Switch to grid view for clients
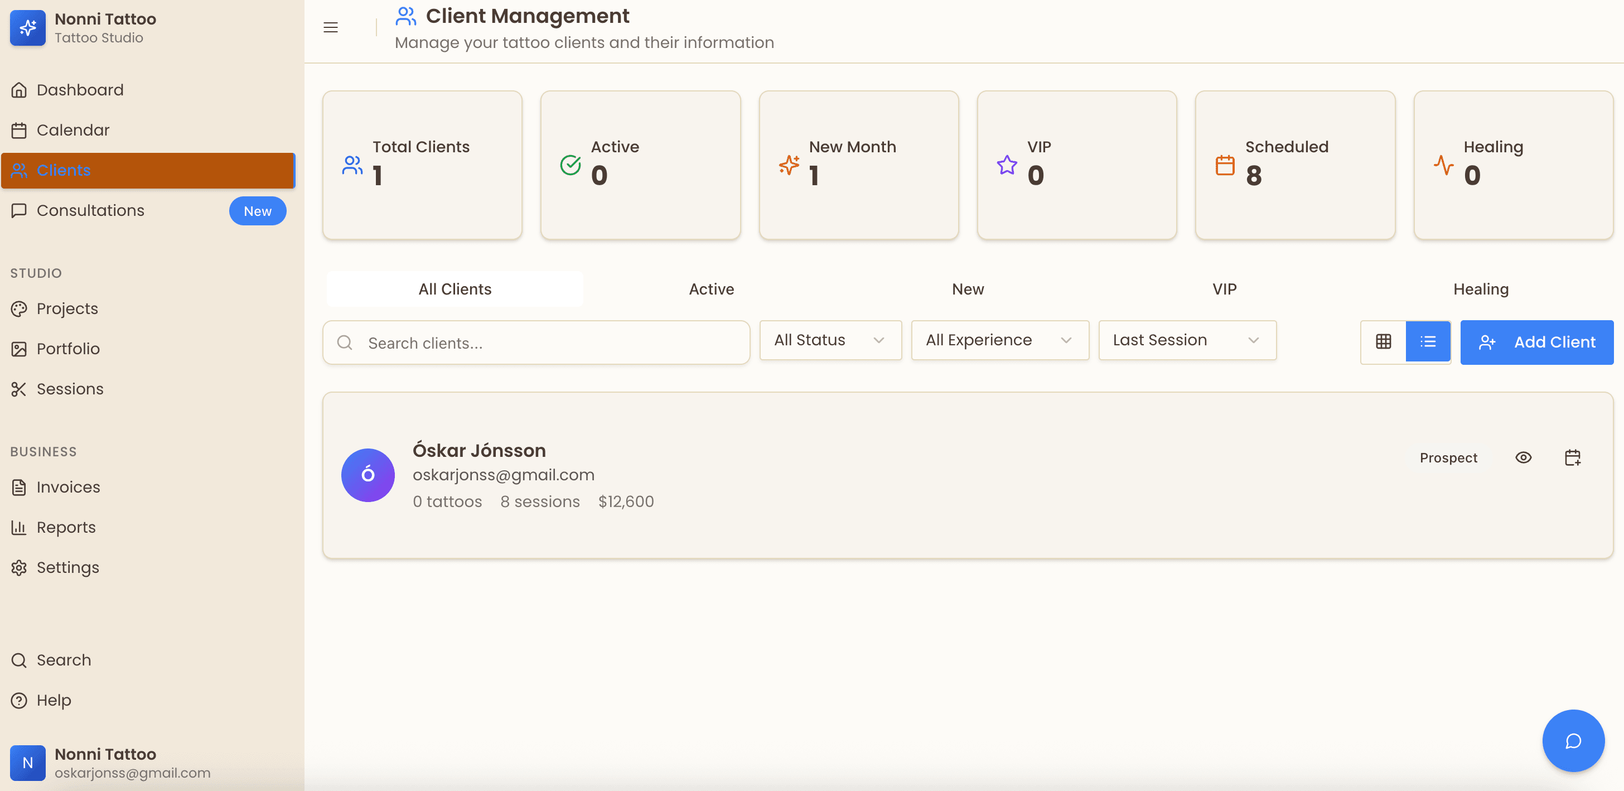 pyautogui.click(x=1384, y=341)
